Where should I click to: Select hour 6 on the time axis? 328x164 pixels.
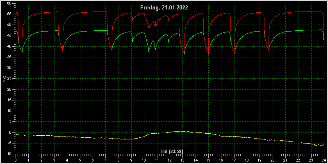[93, 160]
